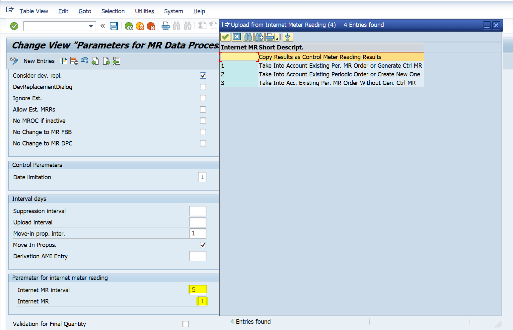Select entry 3 Without Gen. Ctrl MR row
The image size is (513, 330).
(x=322, y=83)
